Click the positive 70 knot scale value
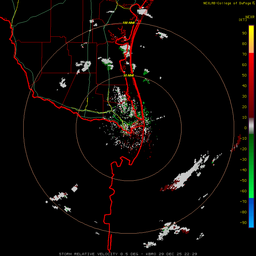This screenshot has height=256, width=256. (x=244, y=54)
